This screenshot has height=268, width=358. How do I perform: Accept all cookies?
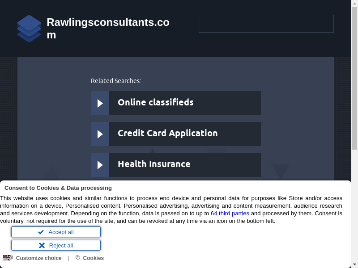coord(56,232)
